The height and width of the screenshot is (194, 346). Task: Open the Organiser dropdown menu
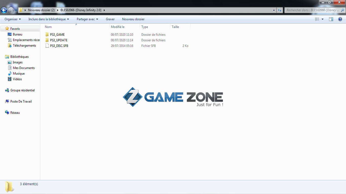[13, 19]
